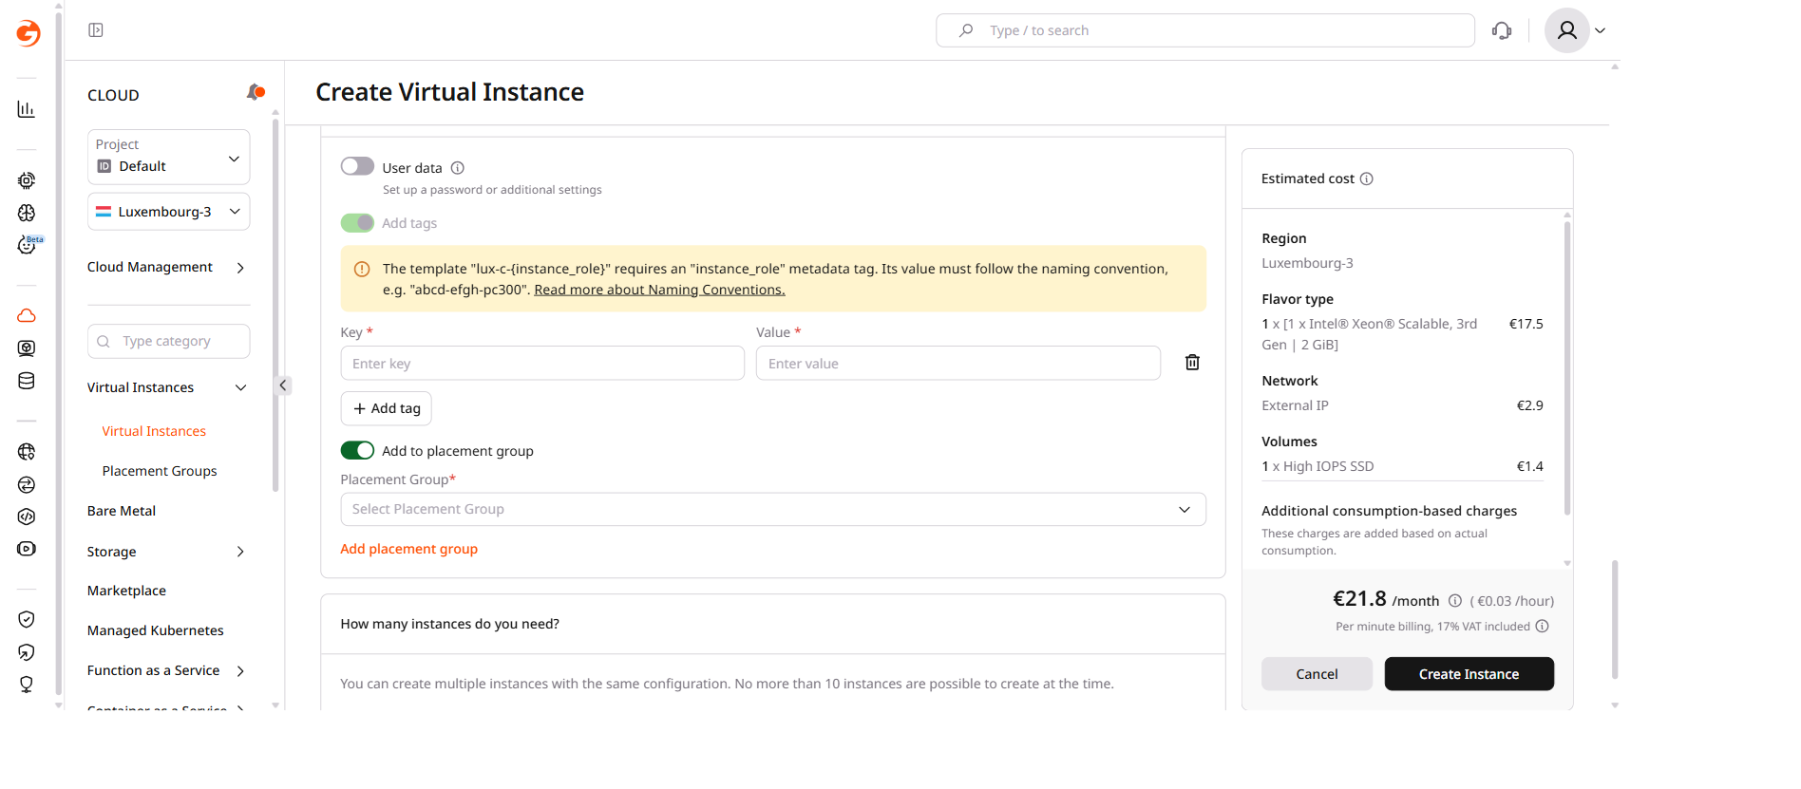Select the orange Cloud icon in rail
This screenshot has height=789, width=1801.
(x=27, y=315)
